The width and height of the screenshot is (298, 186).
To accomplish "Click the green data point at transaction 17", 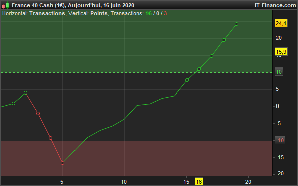I will [x=211, y=56].
